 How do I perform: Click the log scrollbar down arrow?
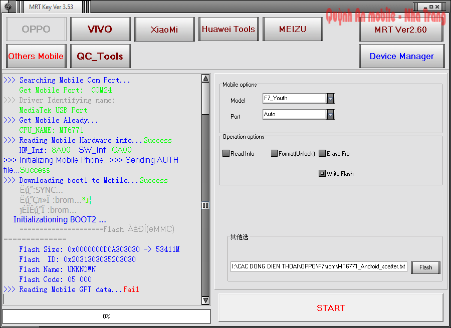click(x=205, y=300)
